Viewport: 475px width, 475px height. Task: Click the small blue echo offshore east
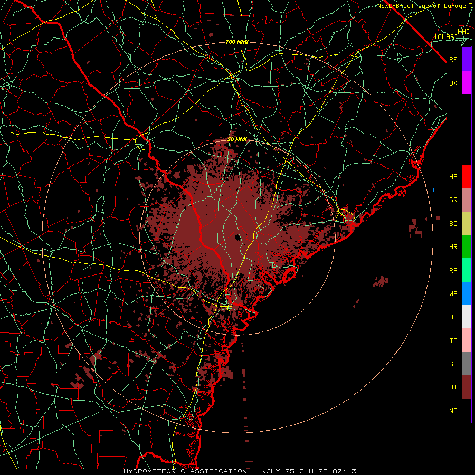tap(434, 190)
